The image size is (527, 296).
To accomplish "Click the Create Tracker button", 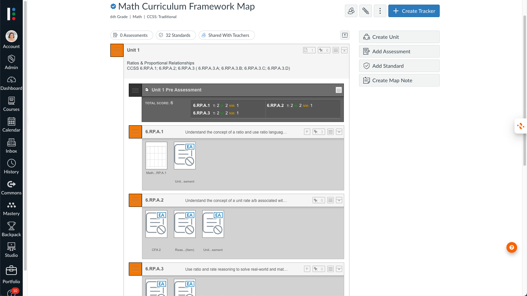I will click(414, 11).
